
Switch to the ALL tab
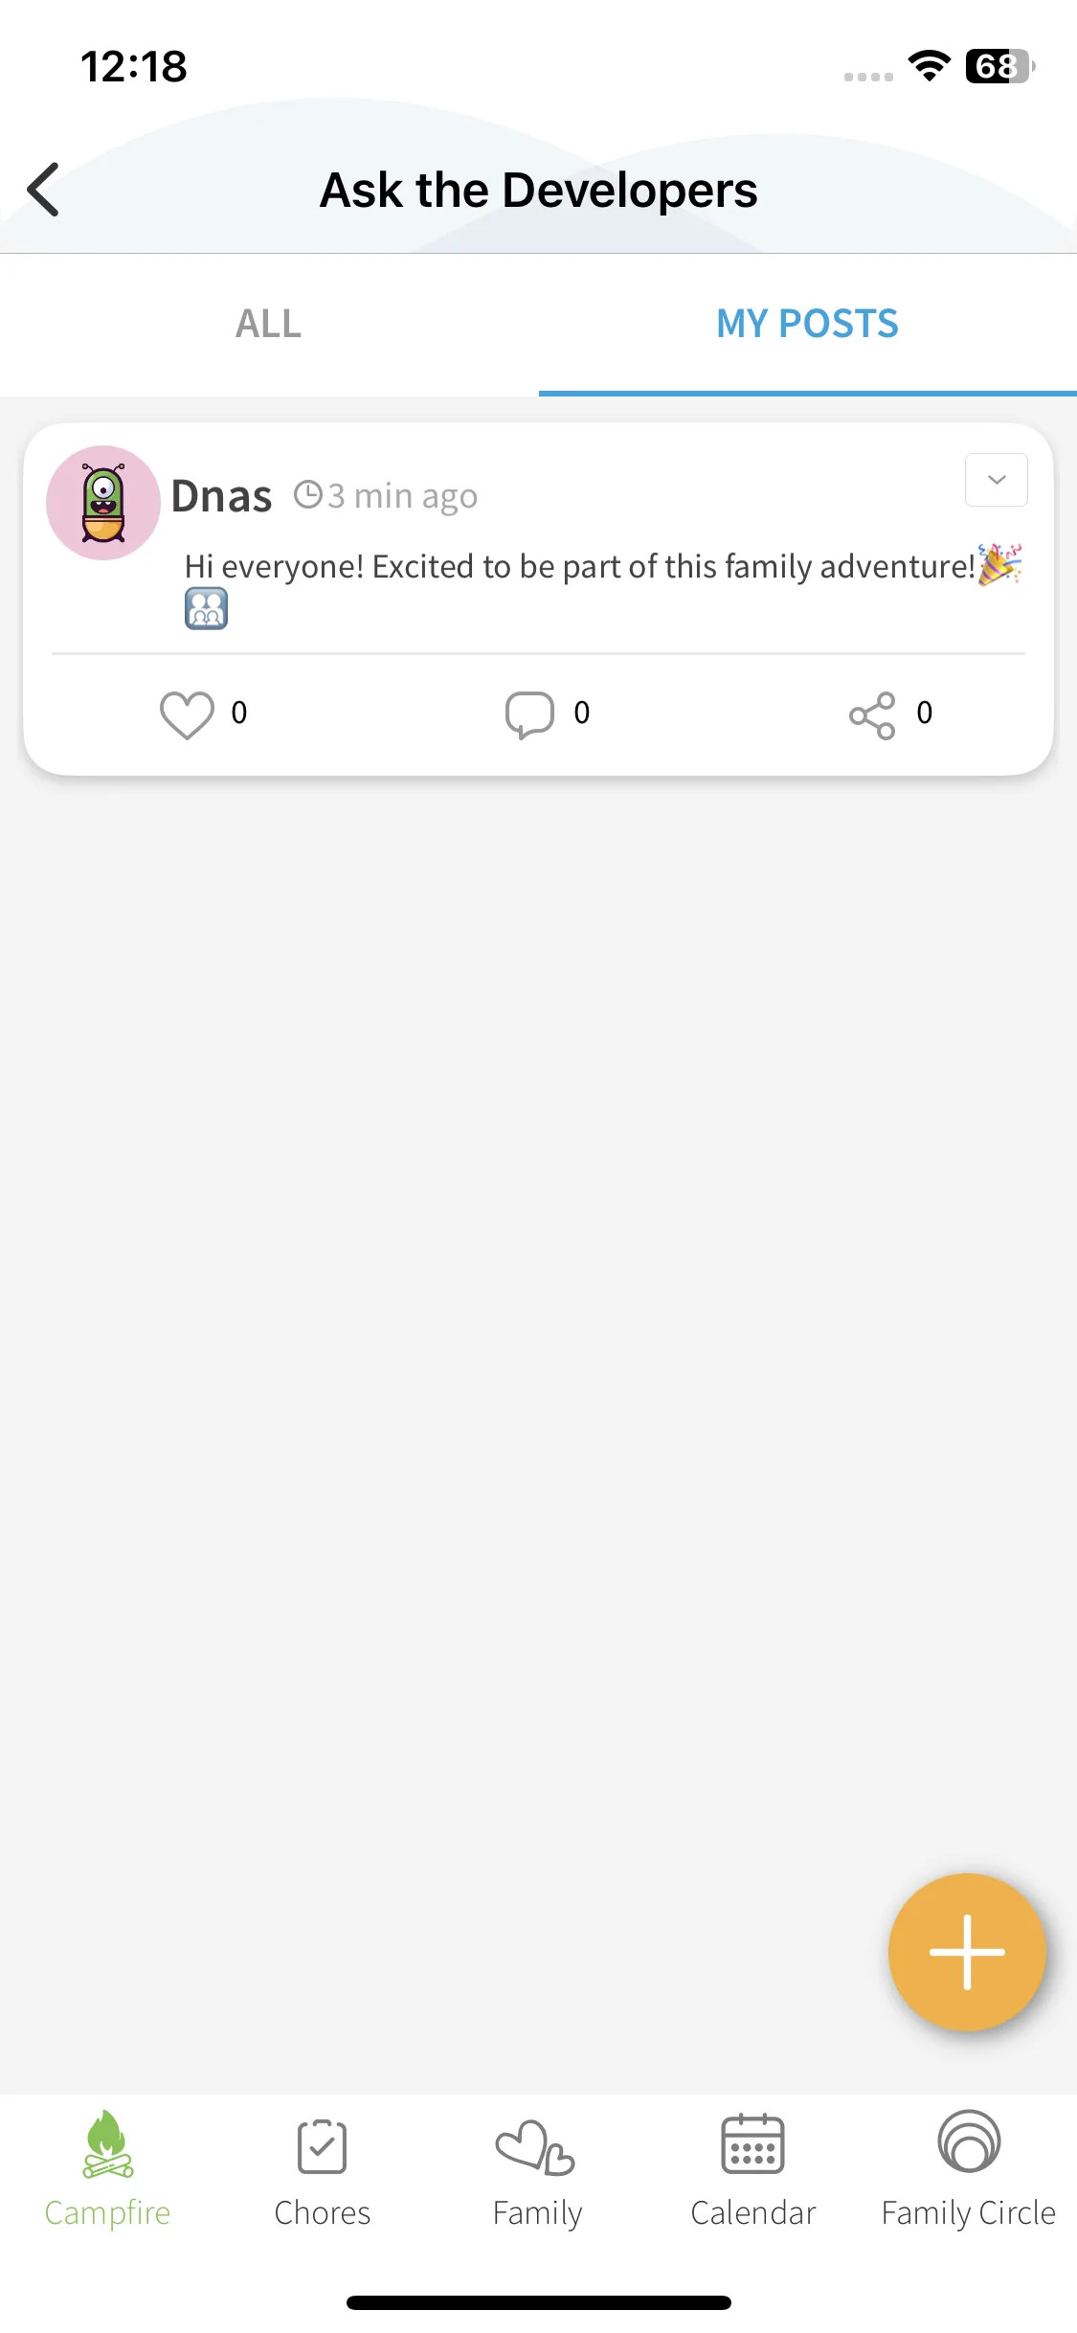click(x=269, y=324)
